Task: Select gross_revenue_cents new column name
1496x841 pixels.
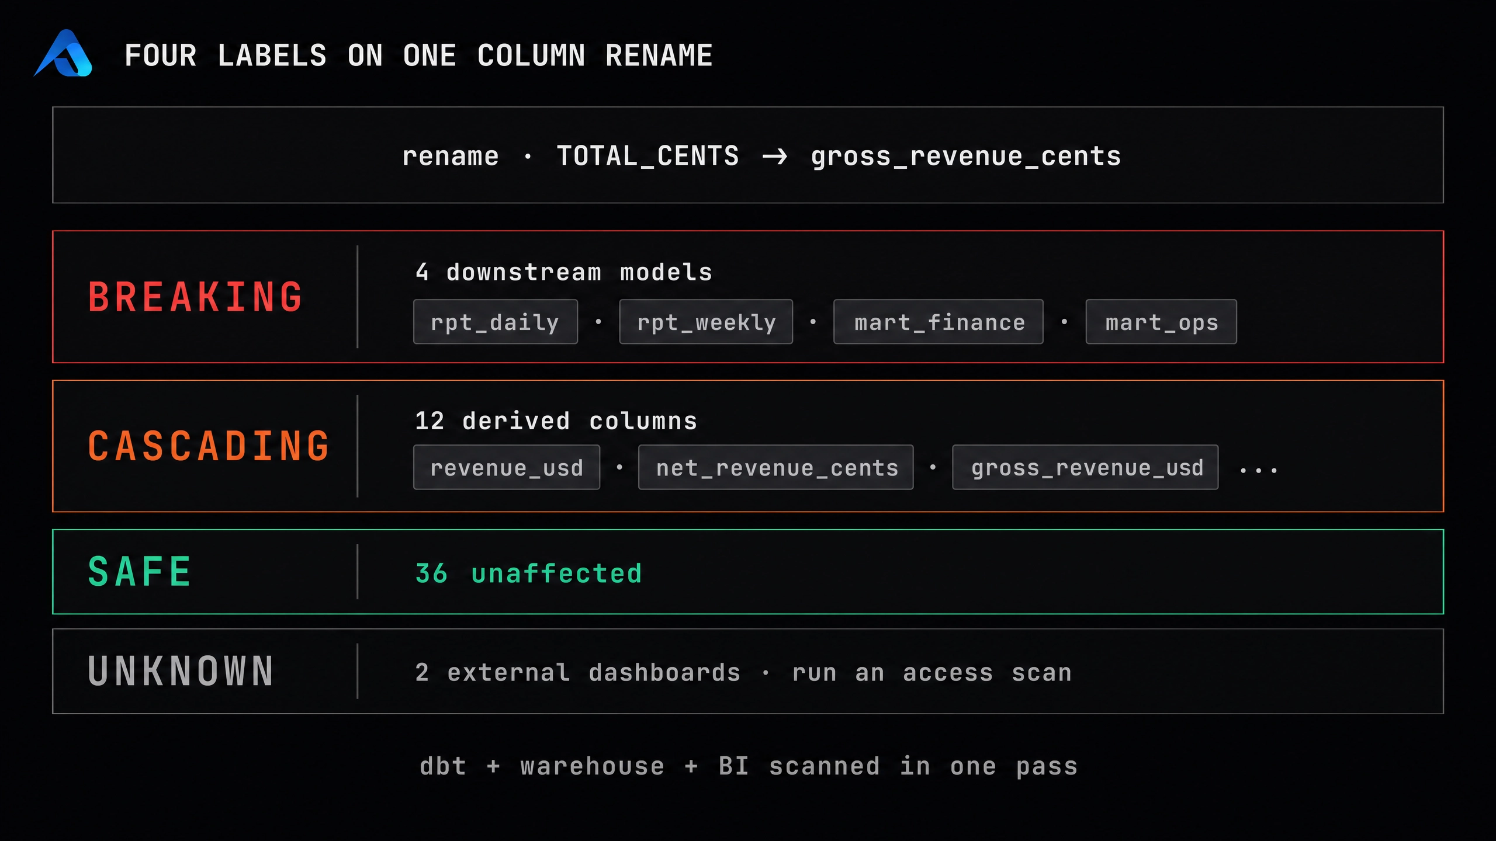Action: 966,158
